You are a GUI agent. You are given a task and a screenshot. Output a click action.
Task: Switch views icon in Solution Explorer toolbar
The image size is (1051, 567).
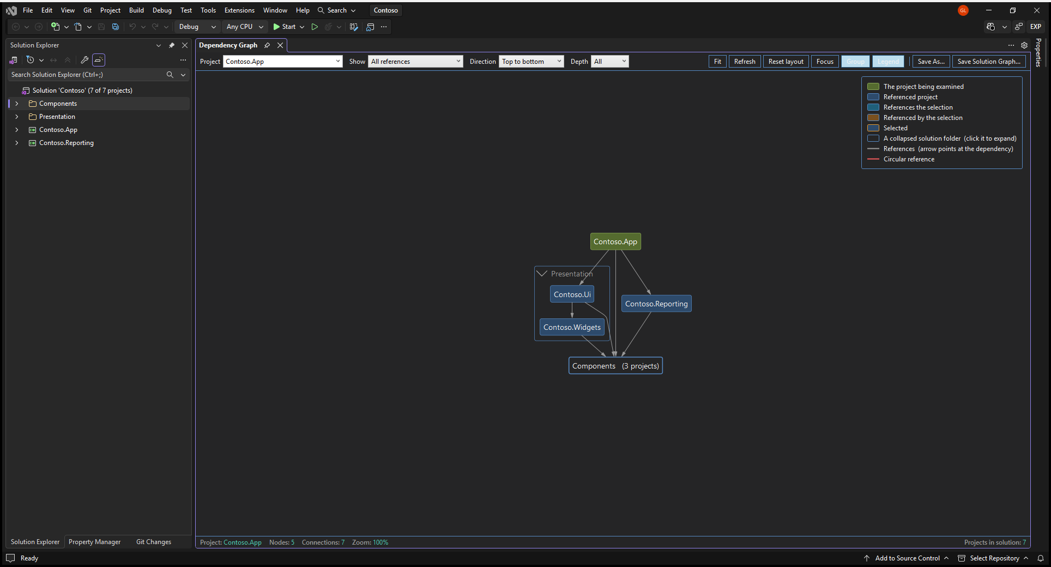coord(14,60)
